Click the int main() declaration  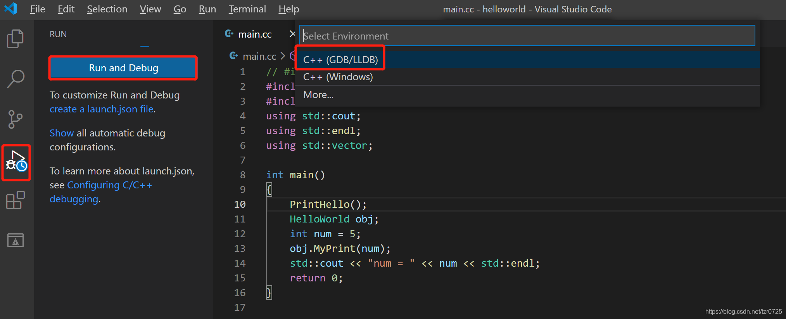[x=295, y=175]
